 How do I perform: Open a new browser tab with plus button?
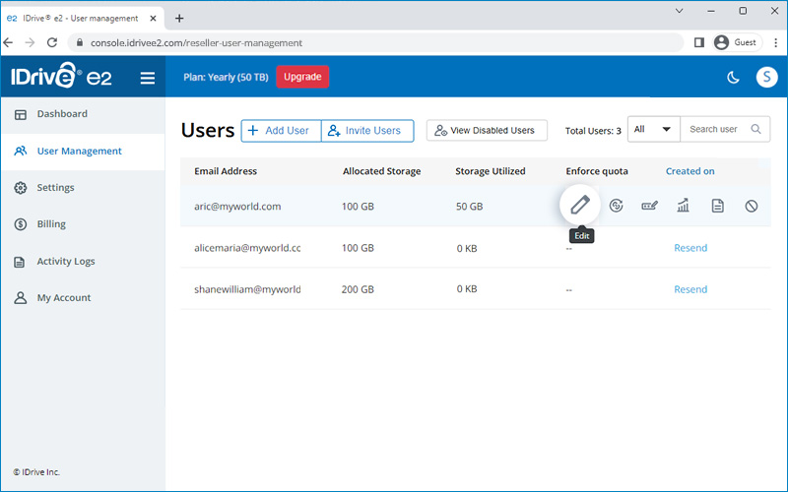coord(179,19)
